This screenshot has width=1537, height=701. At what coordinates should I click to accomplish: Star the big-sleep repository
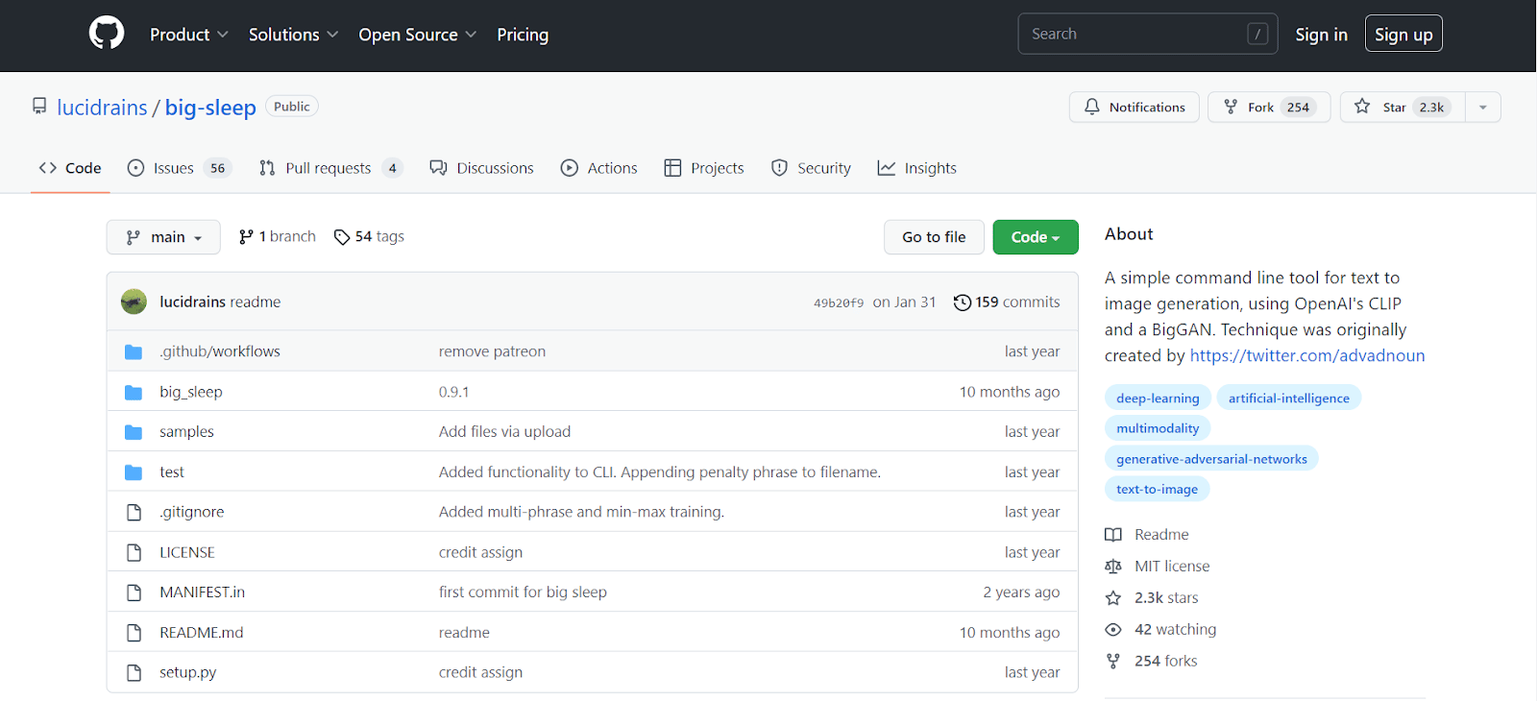point(1403,107)
